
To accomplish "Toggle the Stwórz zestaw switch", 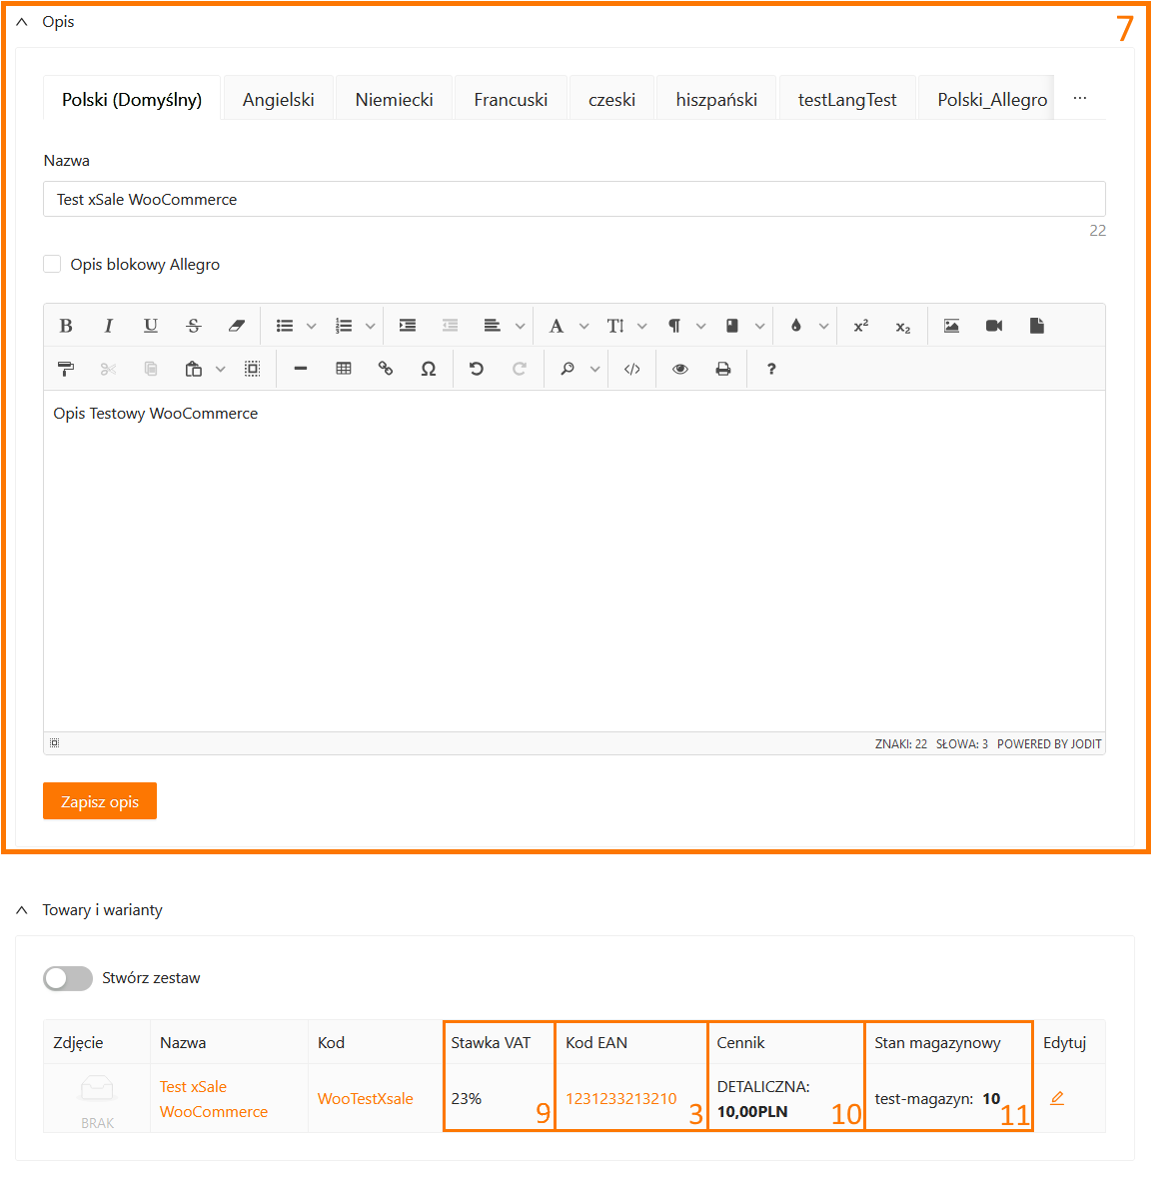I will [x=68, y=978].
